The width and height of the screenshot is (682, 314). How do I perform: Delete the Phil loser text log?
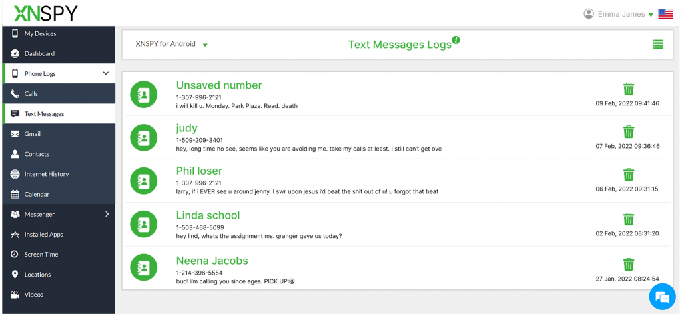click(628, 175)
